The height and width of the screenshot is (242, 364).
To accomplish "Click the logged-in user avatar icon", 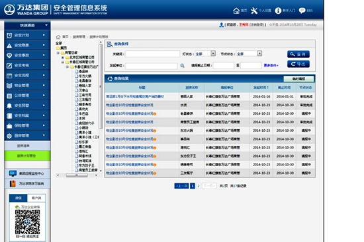I will coord(221,25).
